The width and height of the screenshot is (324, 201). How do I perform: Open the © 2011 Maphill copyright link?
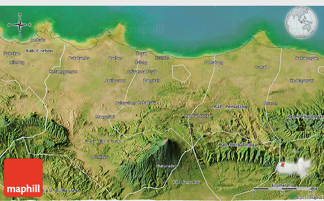point(309,198)
